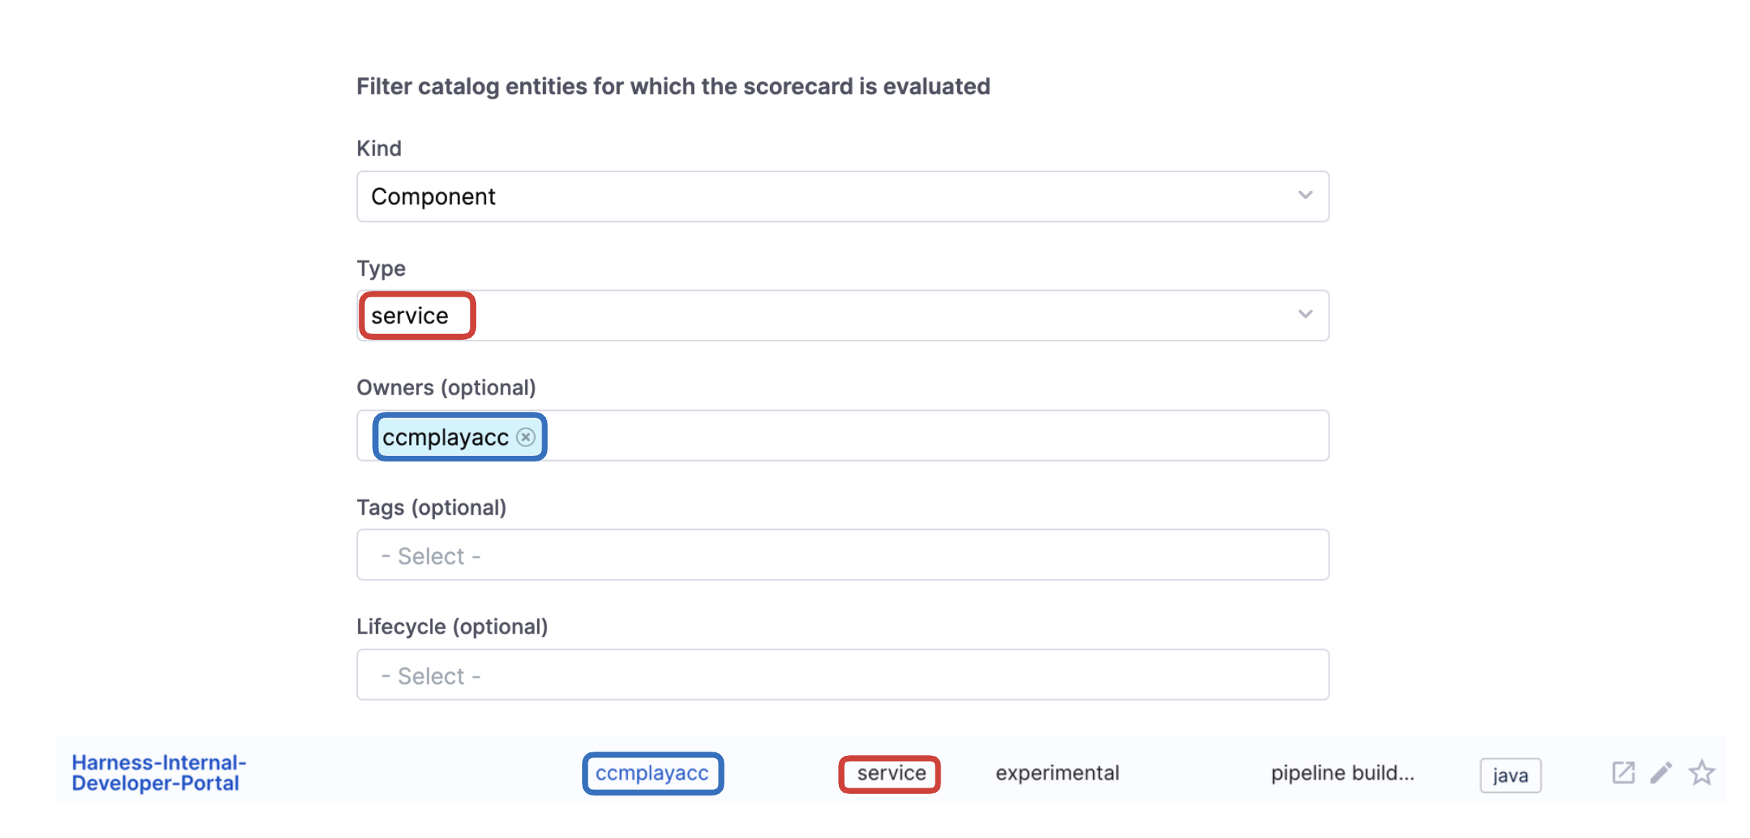The image size is (1750, 838).
Task: Expand the Type dropdown chevron
Action: coord(1305,315)
